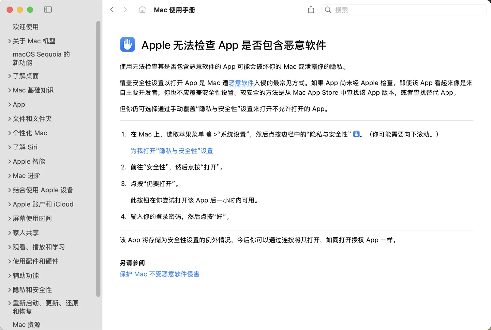The image size is (491, 330).
Task: Click into the 搜索 search field
Action: coord(404,10)
